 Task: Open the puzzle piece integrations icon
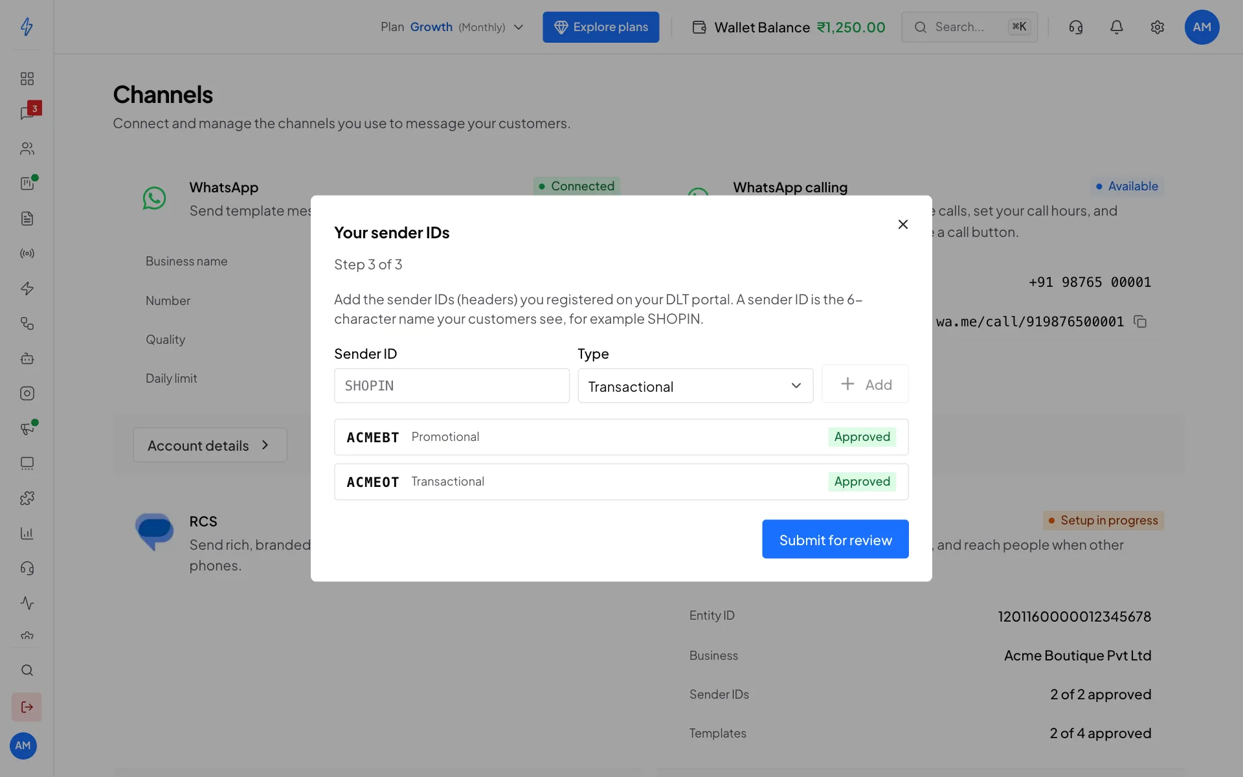[27, 498]
